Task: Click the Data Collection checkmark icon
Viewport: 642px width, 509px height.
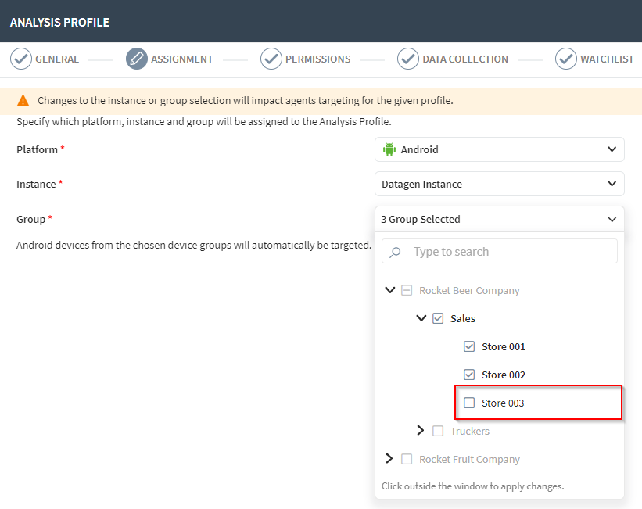Action: [408, 59]
